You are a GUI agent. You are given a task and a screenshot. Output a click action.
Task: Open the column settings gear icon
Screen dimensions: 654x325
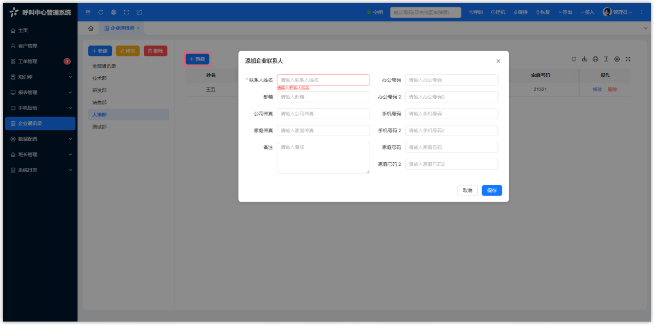[x=617, y=59]
